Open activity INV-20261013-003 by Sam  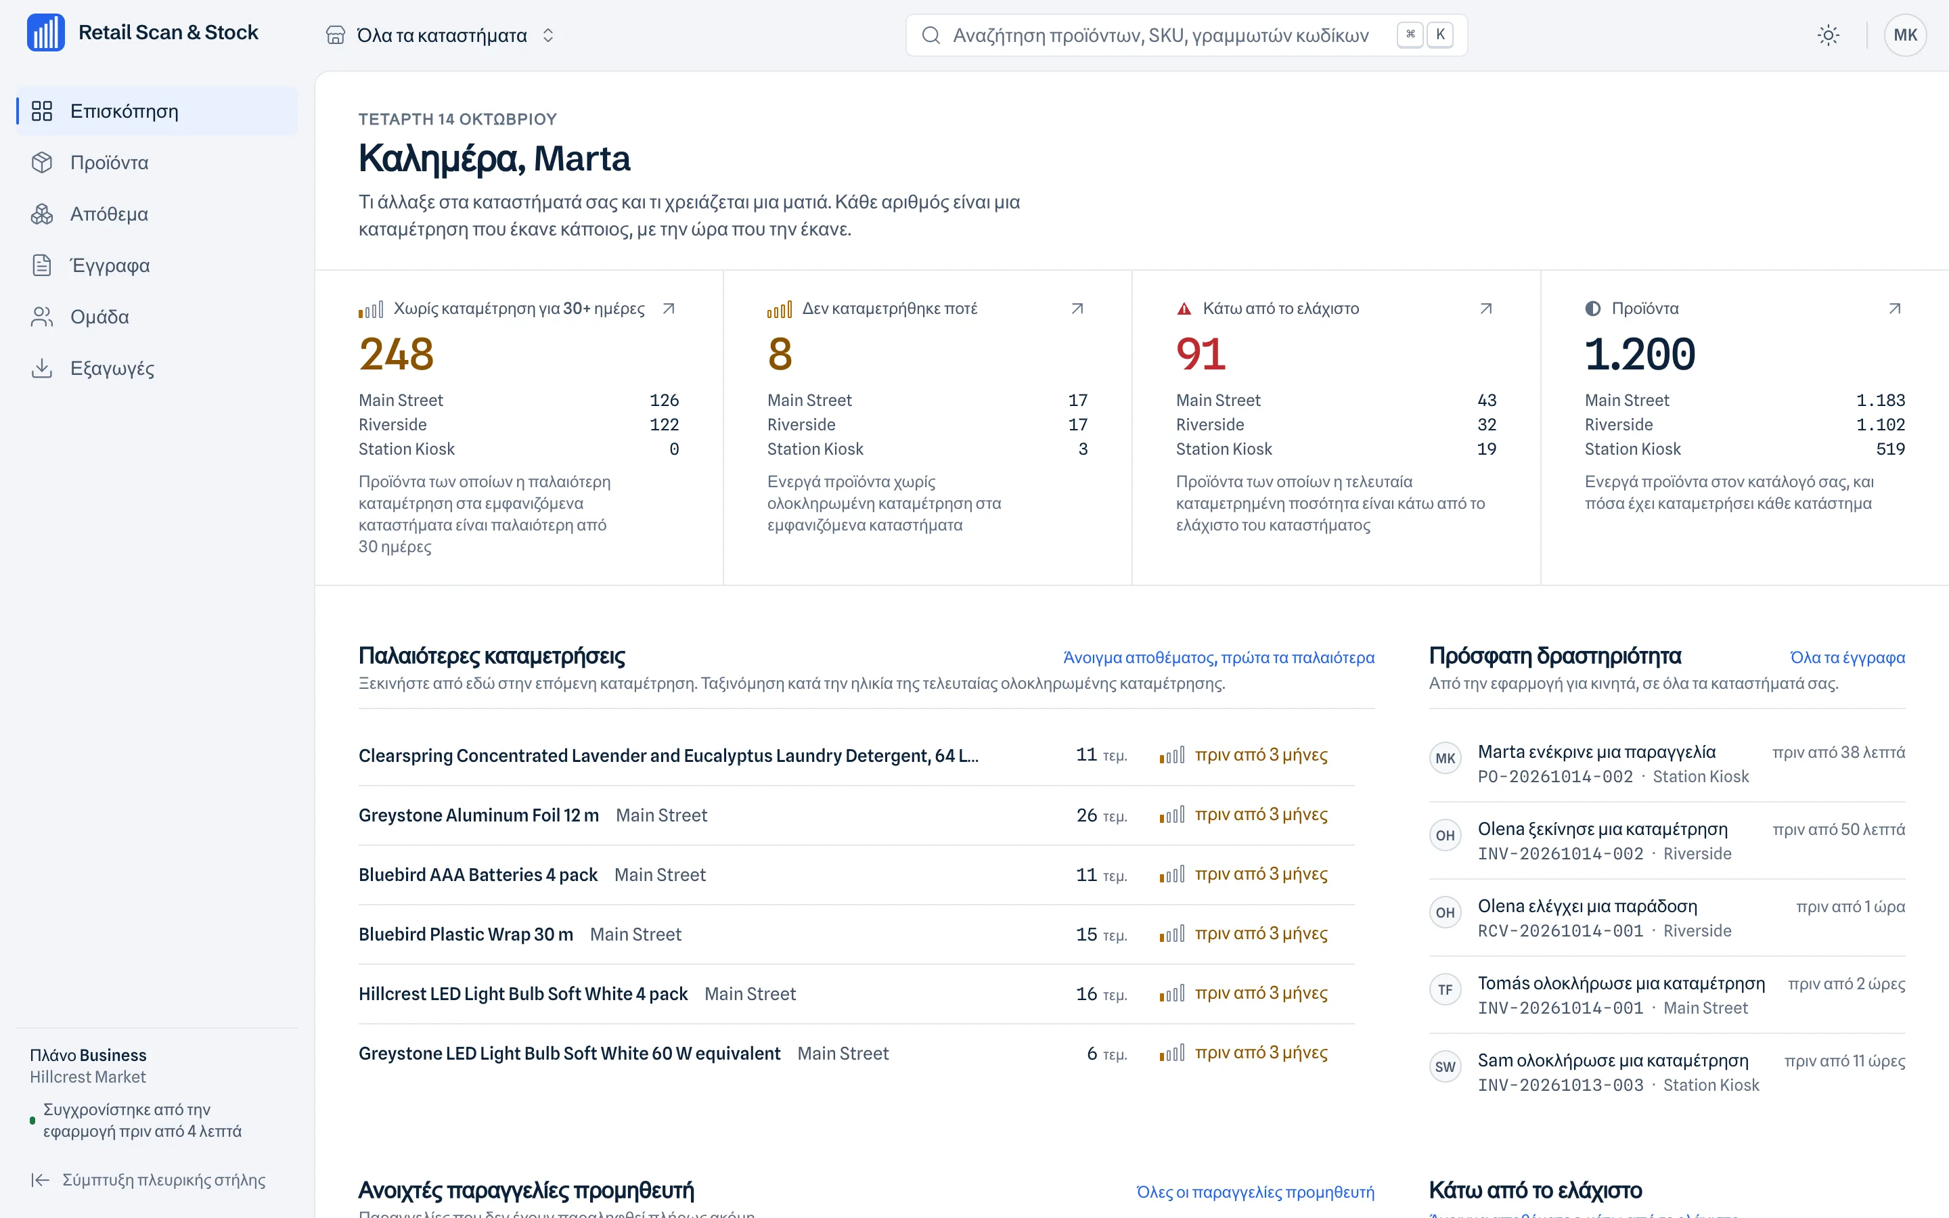[x=1667, y=1073]
